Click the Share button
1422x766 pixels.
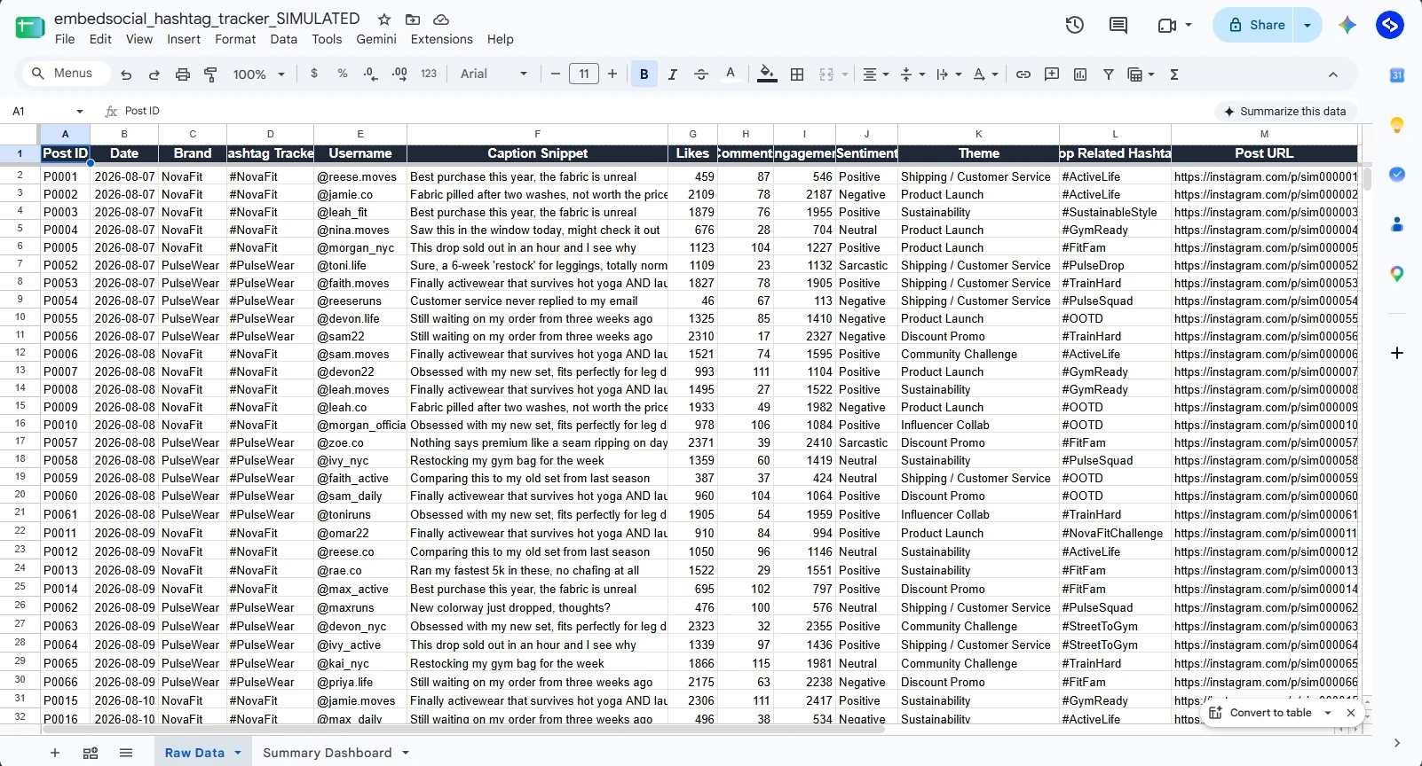coord(1254,25)
